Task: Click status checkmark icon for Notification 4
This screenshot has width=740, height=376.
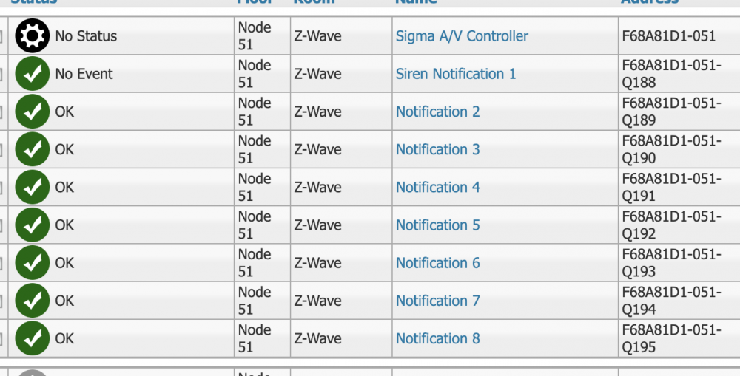Action: (x=32, y=188)
